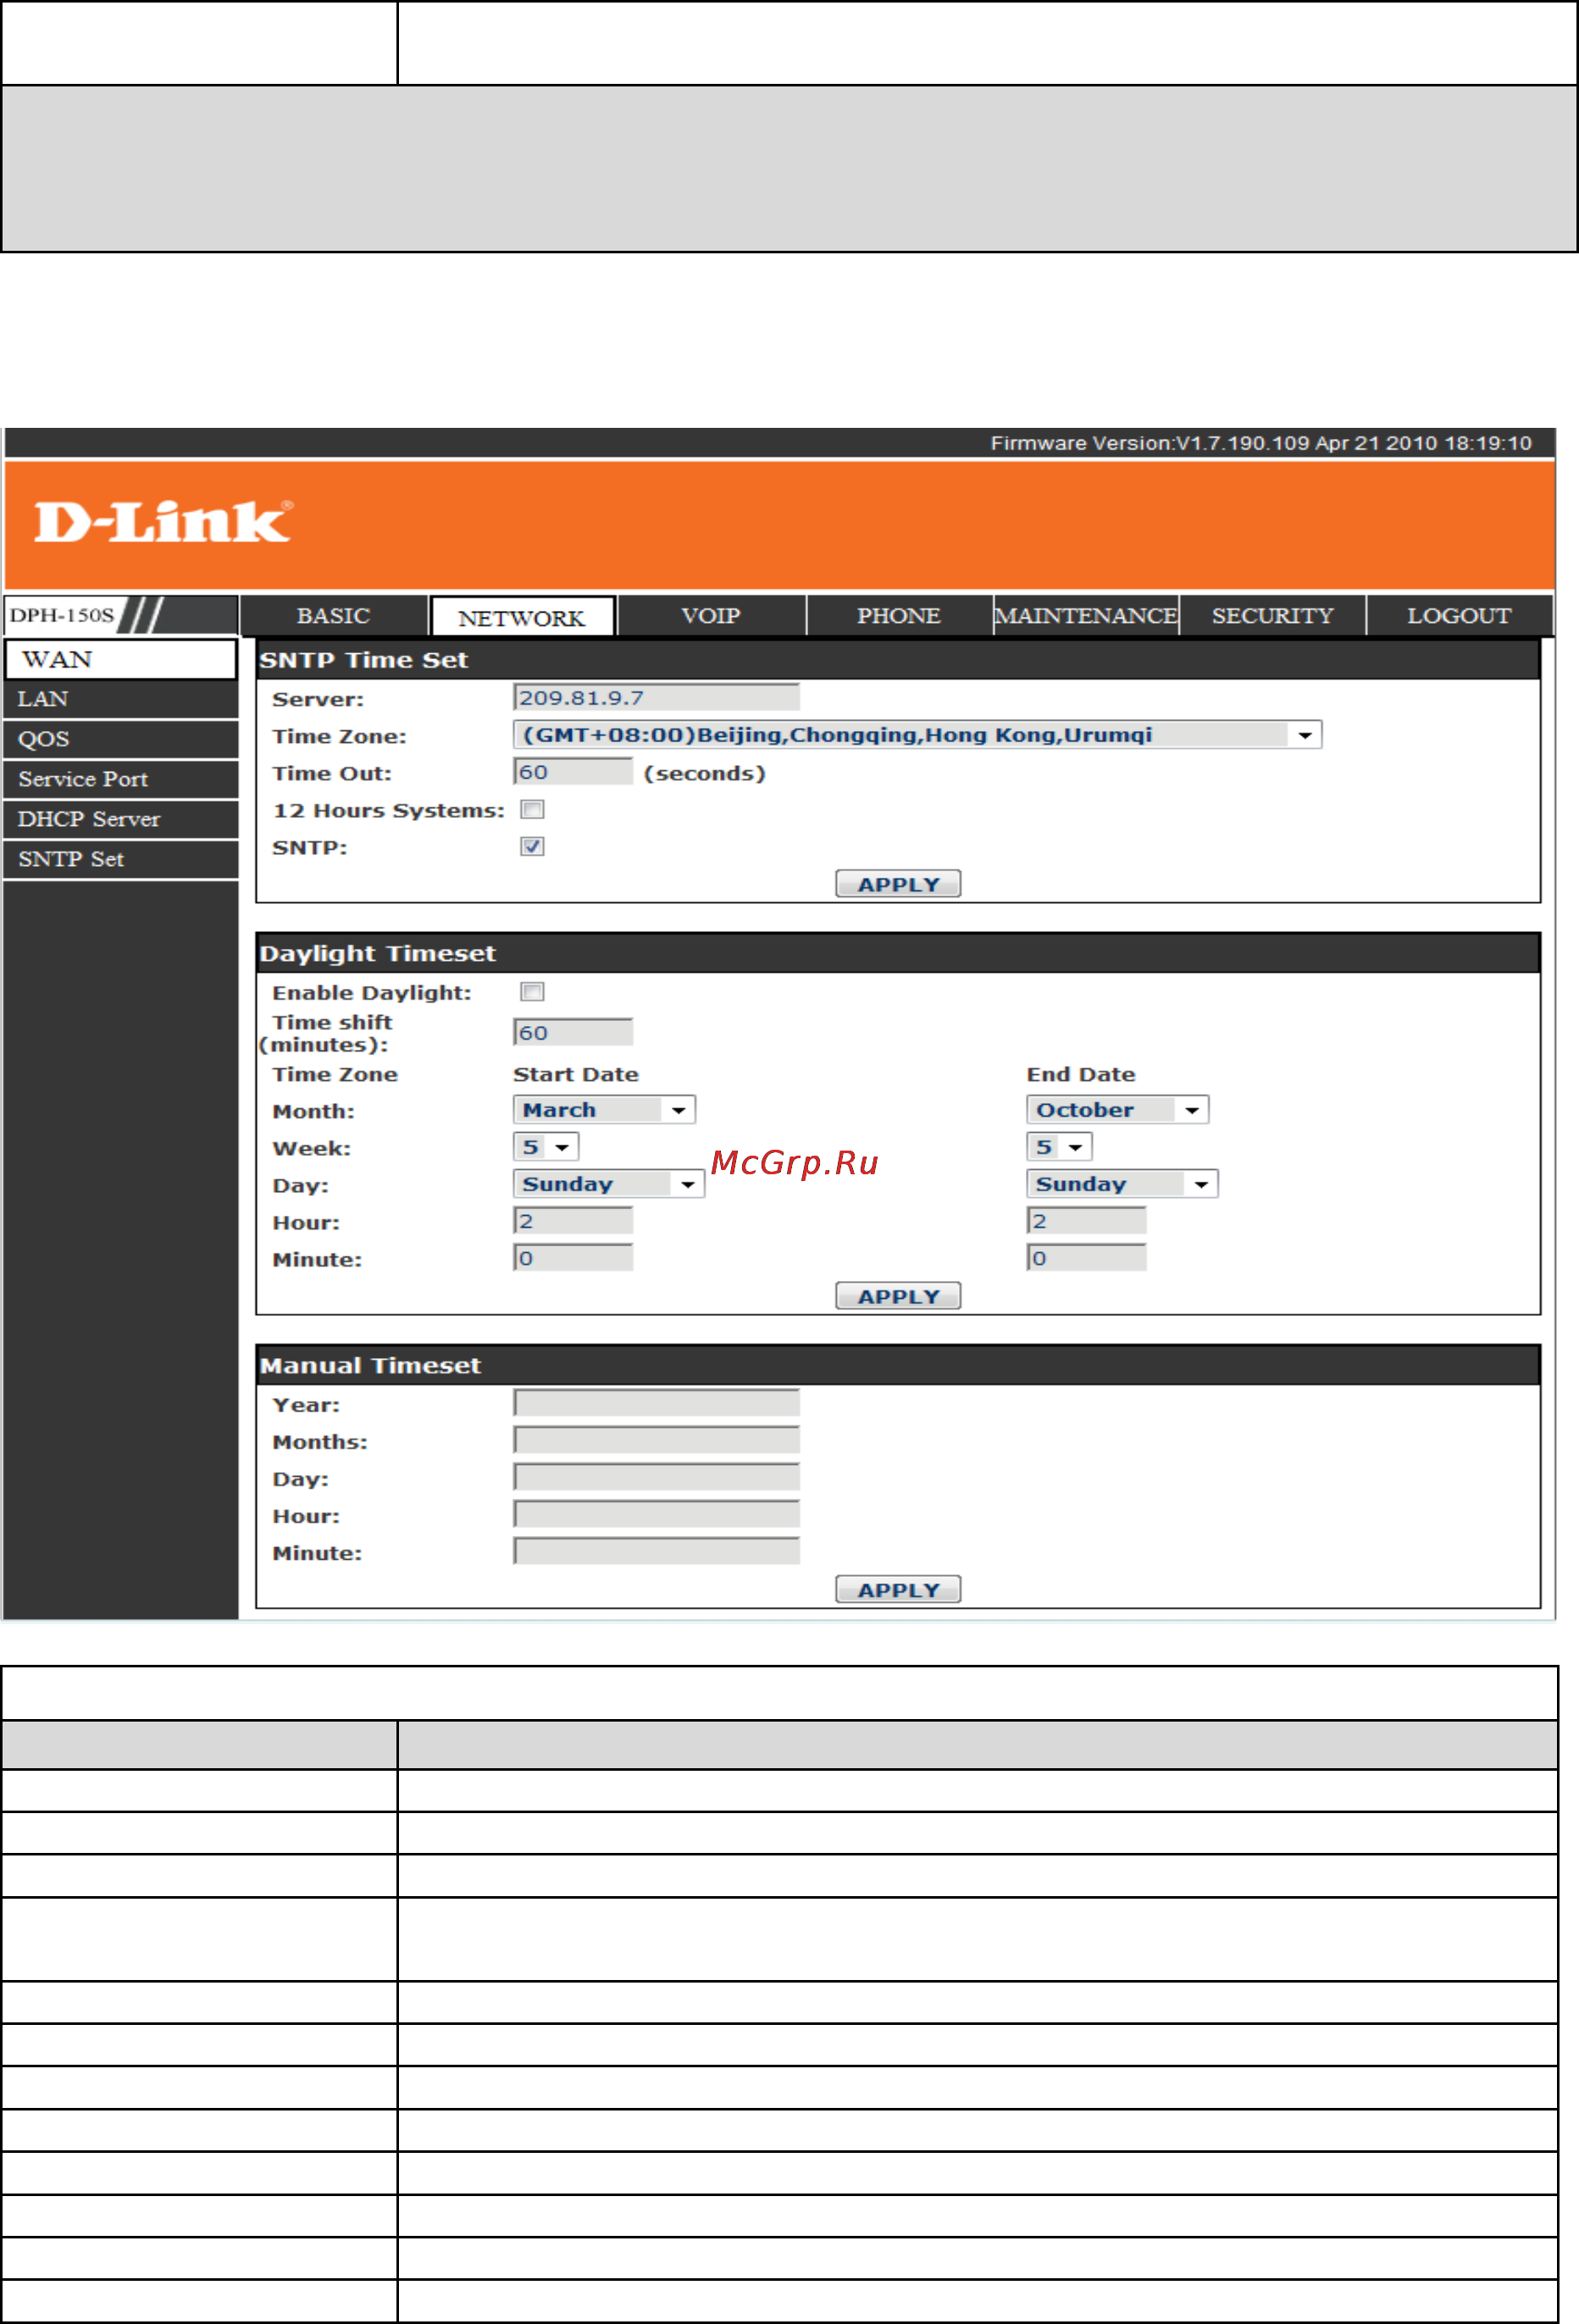Click the End Date Minute field
The image size is (1579, 2324).
pyautogui.click(x=1086, y=1258)
